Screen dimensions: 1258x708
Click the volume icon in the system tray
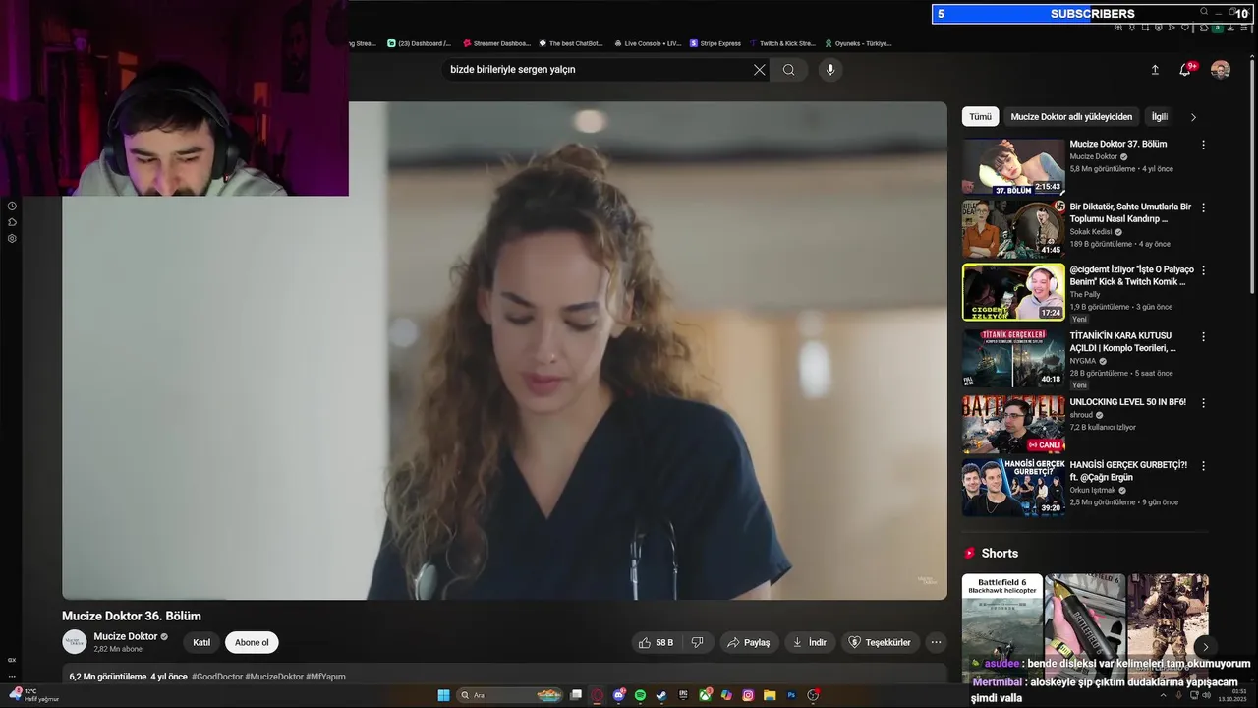1207,695
